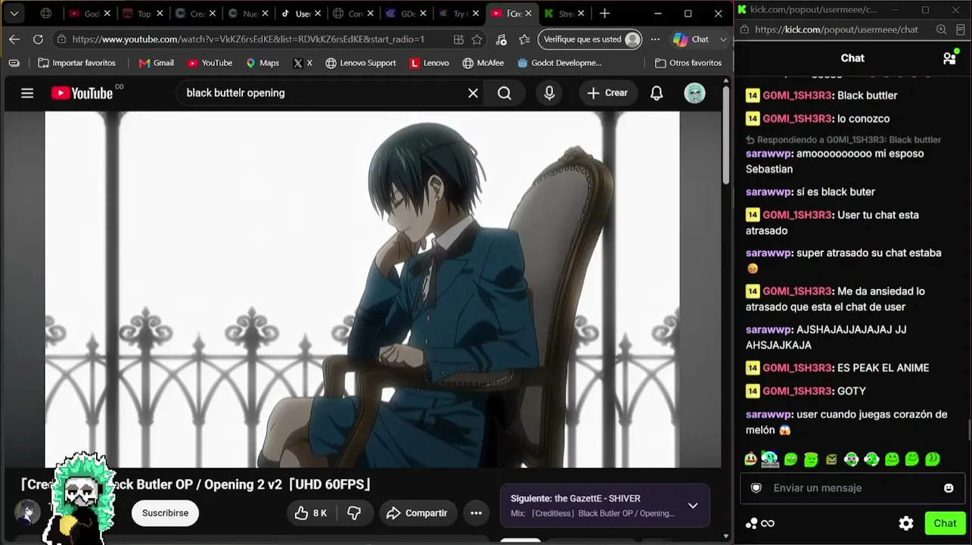Open the Maps favorite
The height and width of the screenshot is (545, 972).
pos(262,63)
